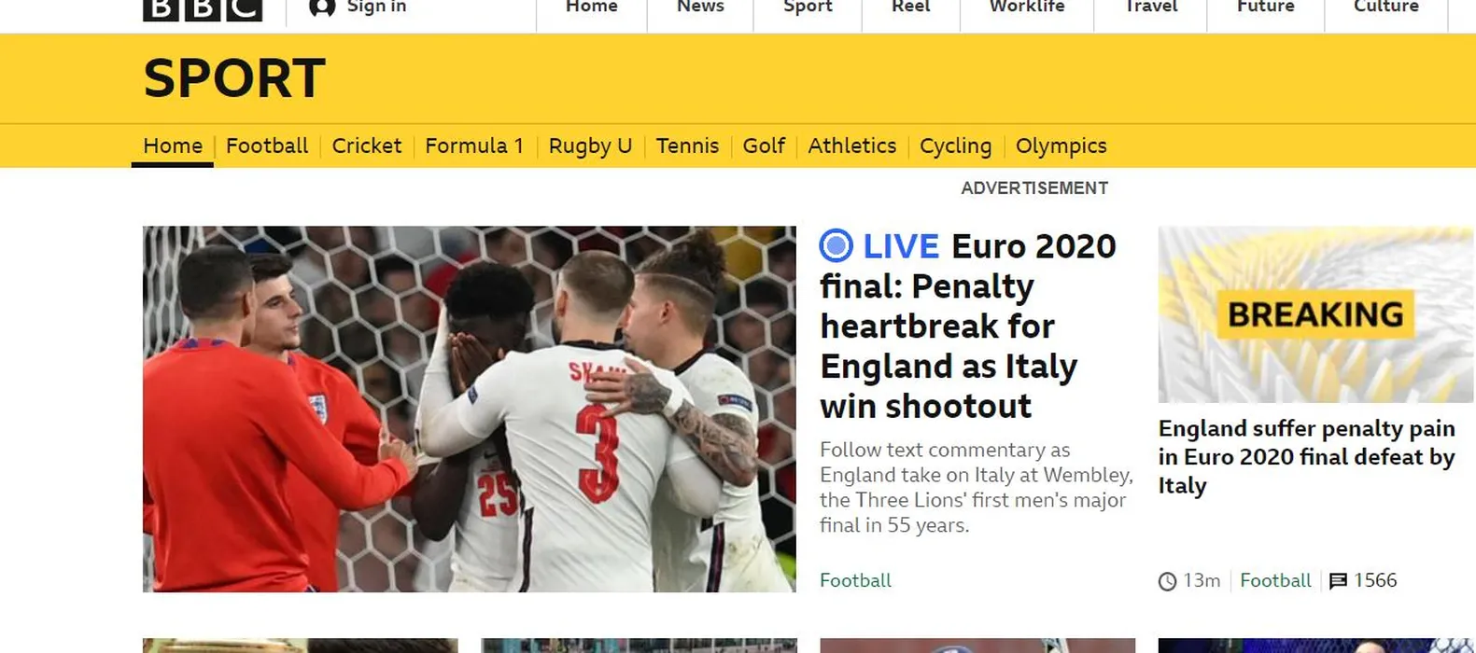Select the Olympics tab
Viewport: 1476px width, 653px height.
(1061, 146)
